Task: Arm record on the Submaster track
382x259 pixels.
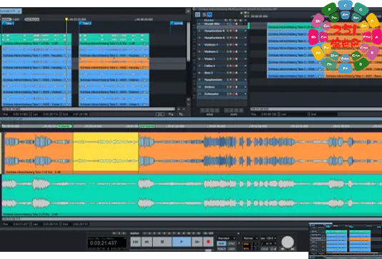Action: click(x=233, y=94)
